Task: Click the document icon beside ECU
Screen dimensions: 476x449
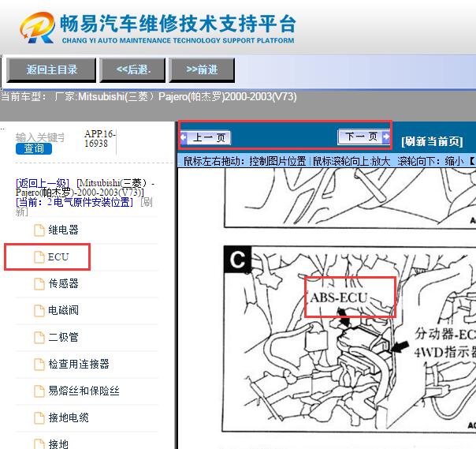Action: click(x=39, y=257)
